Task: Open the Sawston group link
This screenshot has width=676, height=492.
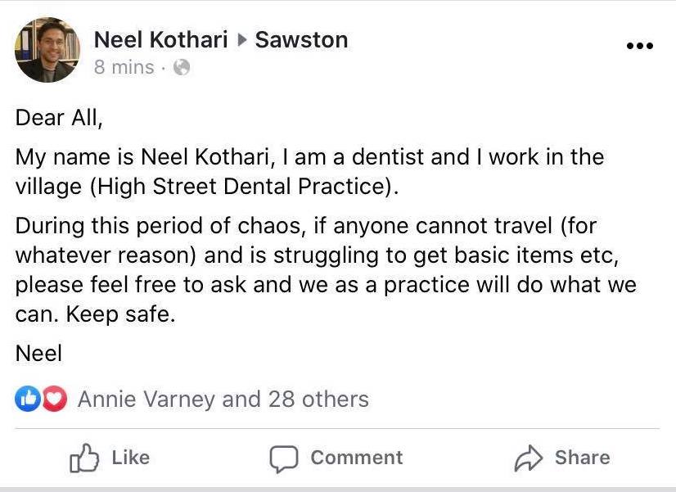Action: point(301,39)
